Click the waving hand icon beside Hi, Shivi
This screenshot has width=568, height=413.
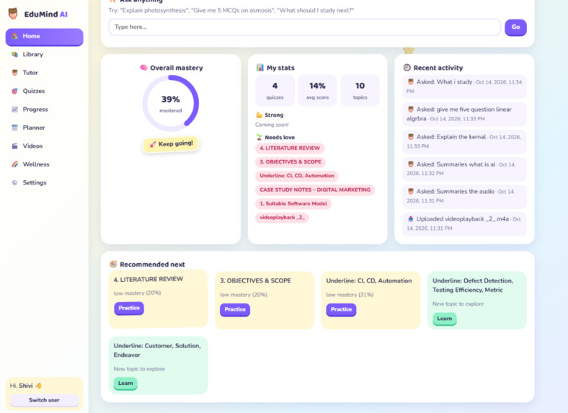click(38, 386)
